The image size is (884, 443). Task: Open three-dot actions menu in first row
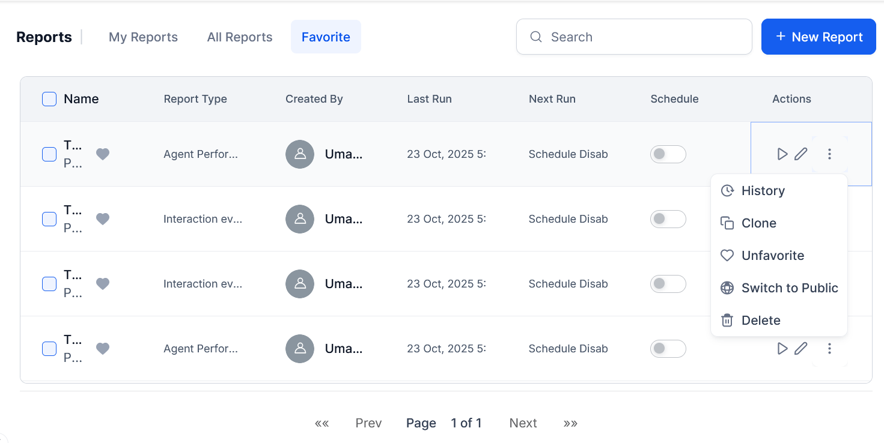coord(829,154)
